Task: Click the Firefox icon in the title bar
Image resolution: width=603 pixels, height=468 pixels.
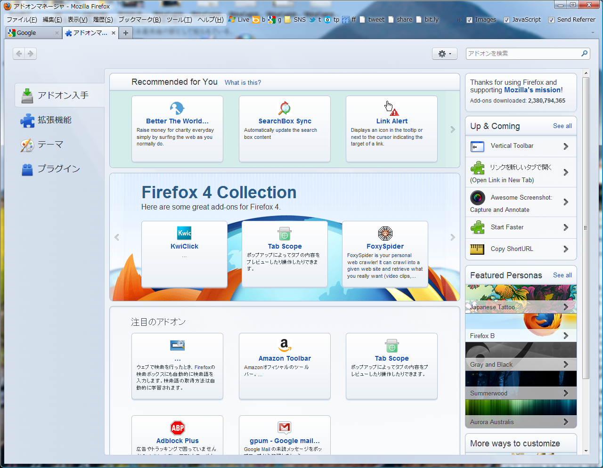Action: click(x=8, y=6)
